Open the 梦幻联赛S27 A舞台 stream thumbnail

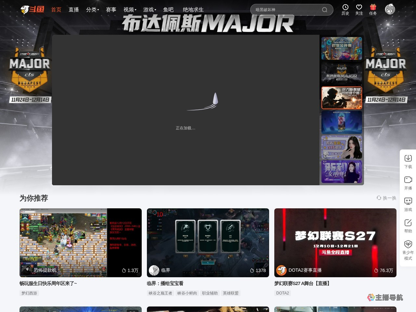335,242
